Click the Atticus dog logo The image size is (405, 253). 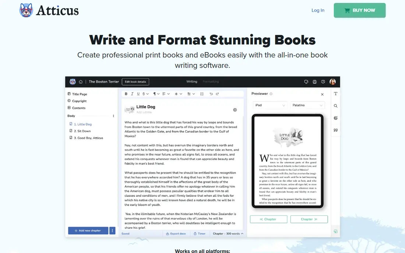(26, 10)
